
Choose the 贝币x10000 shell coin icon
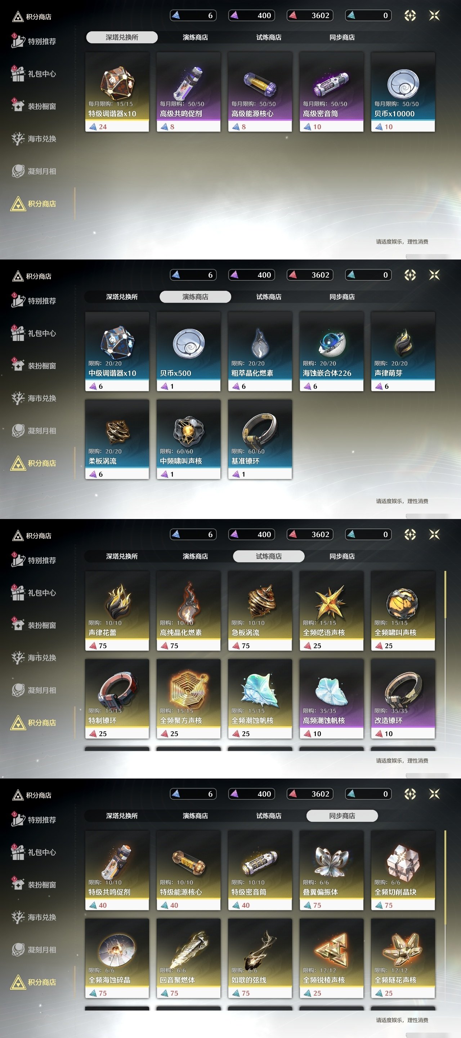(403, 84)
